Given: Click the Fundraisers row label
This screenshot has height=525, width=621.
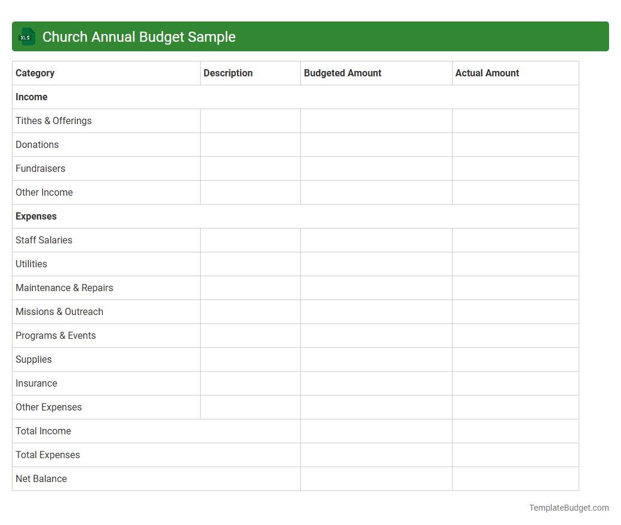Looking at the screenshot, I should coord(40,168).
